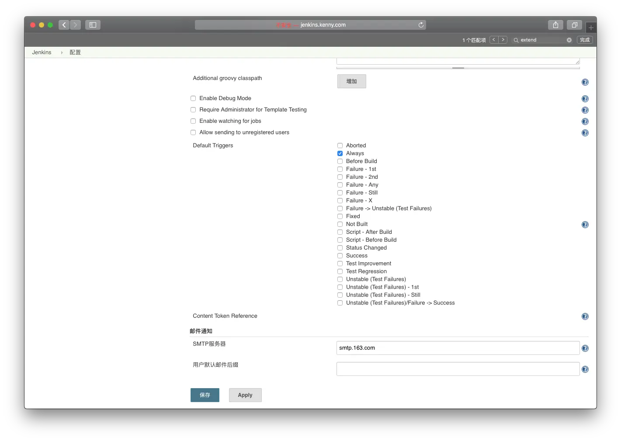
Task: Open the Safari share menu
Action: pos(555,25)
